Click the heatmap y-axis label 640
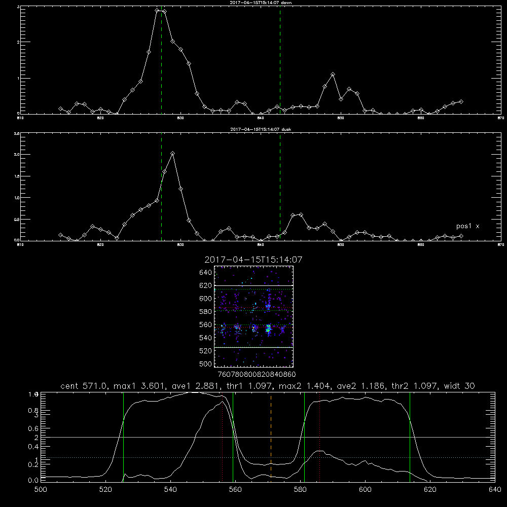 coord(206,272)
